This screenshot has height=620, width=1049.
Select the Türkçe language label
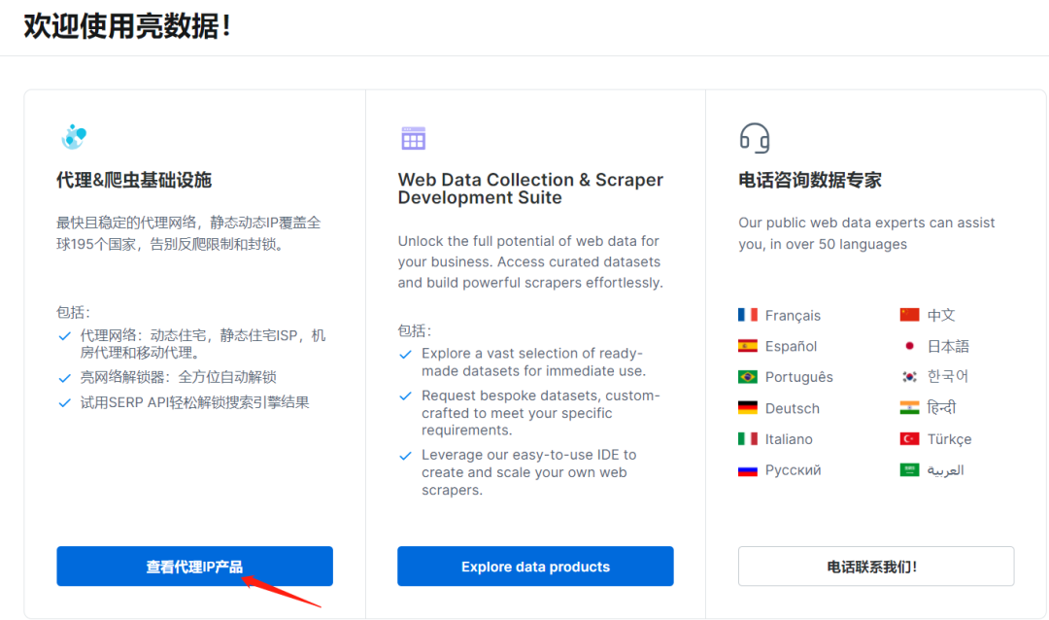949,439
